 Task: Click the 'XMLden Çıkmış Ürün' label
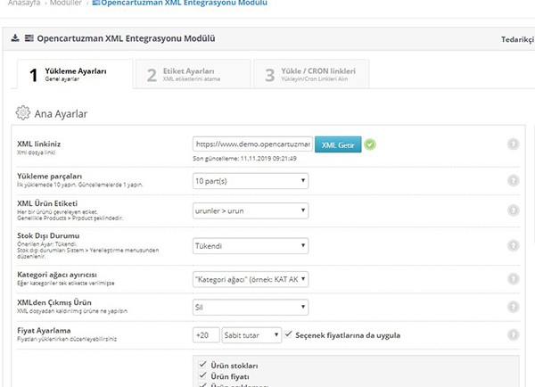click(x=54, y=302)
